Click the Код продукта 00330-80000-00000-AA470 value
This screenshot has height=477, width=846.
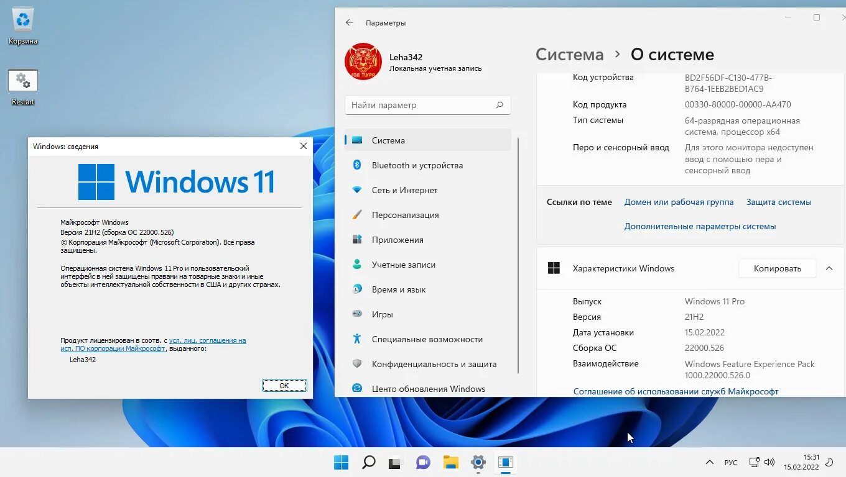click(738, 105)
